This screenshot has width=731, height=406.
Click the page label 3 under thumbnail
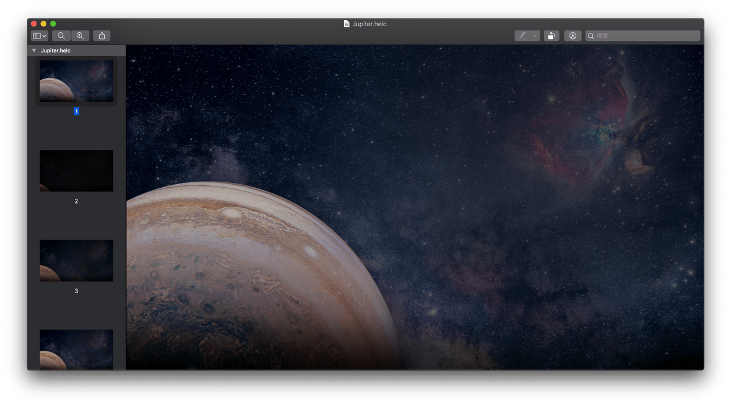pos(76,291)
